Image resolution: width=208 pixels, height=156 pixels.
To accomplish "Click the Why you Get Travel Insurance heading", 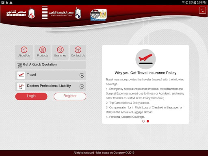I will coord(145,73).
